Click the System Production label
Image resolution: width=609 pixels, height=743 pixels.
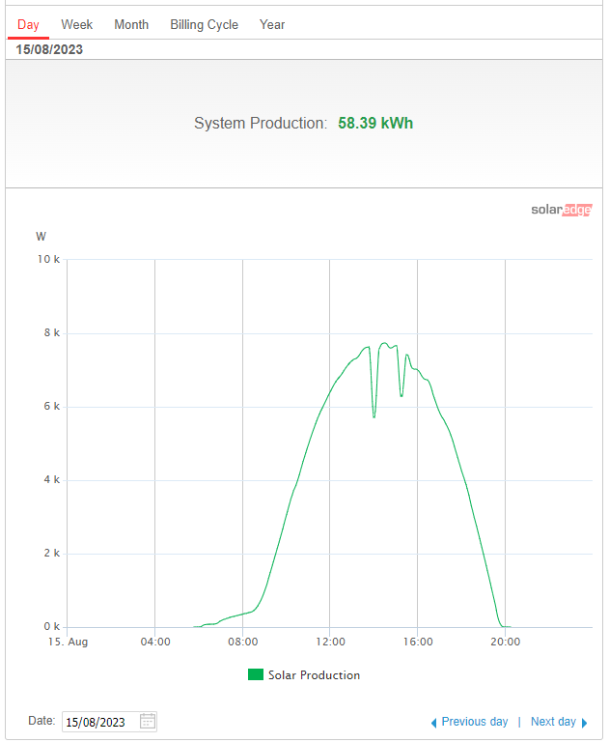(x=261, y=124)
